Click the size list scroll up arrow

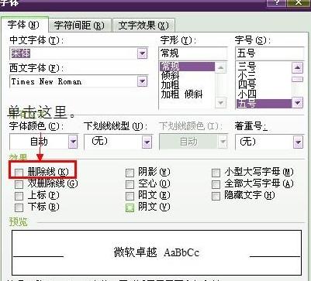tap(297, 67)
